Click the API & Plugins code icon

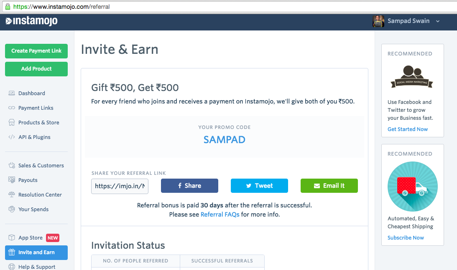[12, 137]
